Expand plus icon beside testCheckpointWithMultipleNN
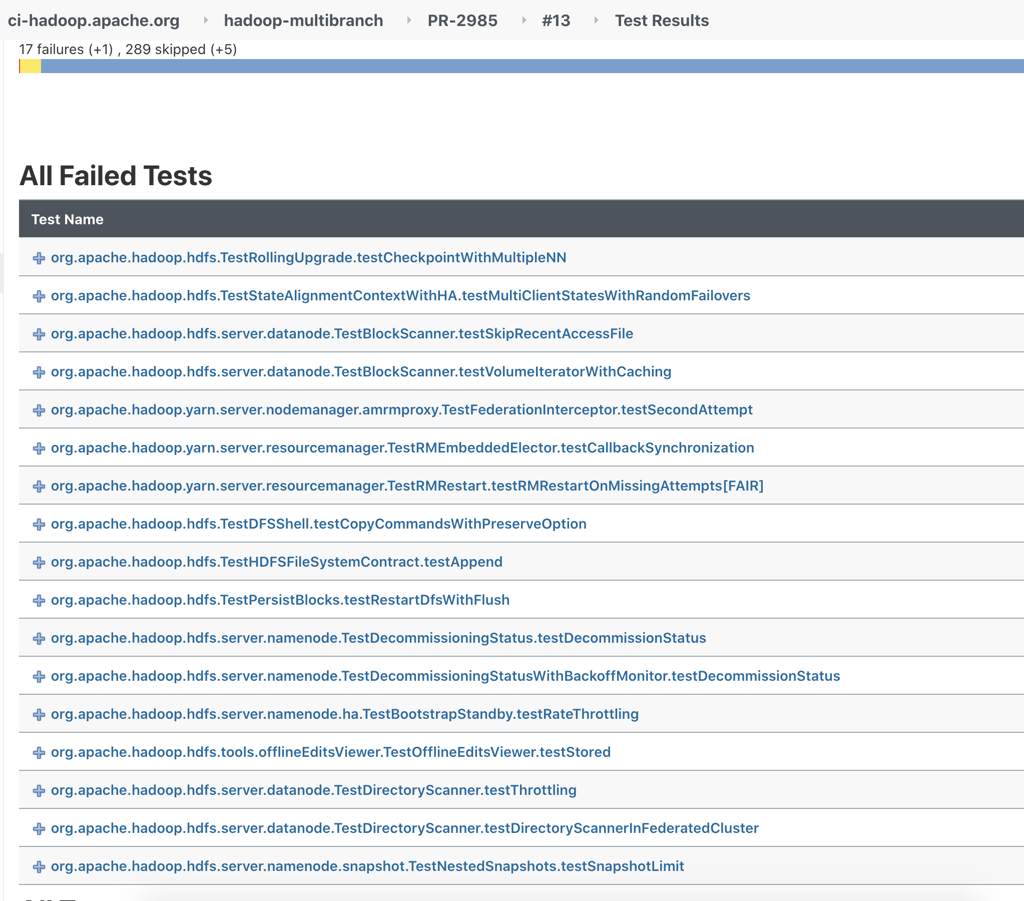 tap(39, 258)
